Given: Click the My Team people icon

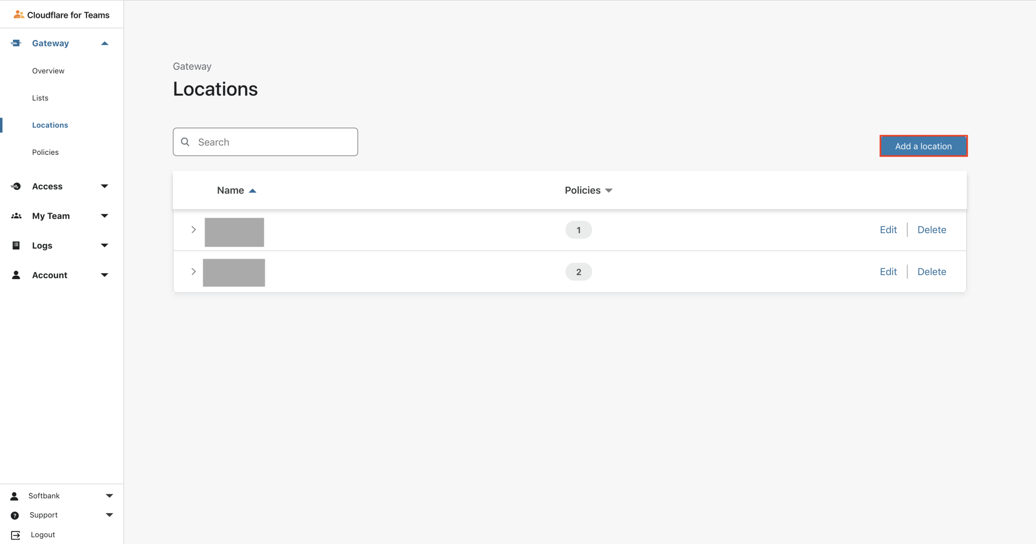Looking at the screenshot, I should 16,216.
